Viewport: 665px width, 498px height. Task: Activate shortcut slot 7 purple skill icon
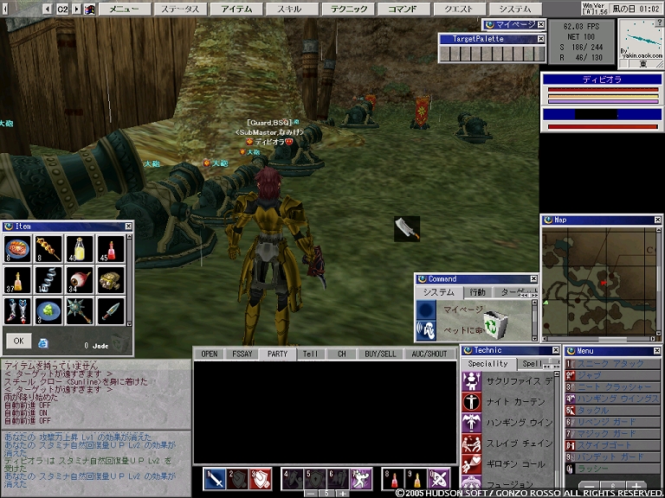click(x=361, y=479)
